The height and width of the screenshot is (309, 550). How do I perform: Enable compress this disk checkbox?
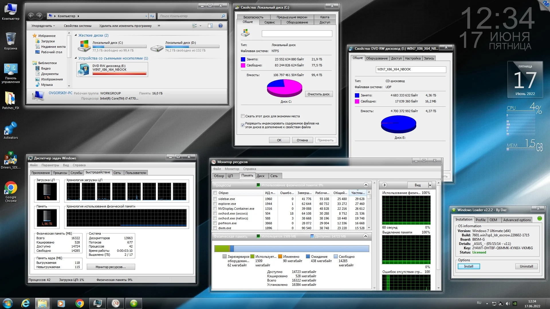click(243, 116)
